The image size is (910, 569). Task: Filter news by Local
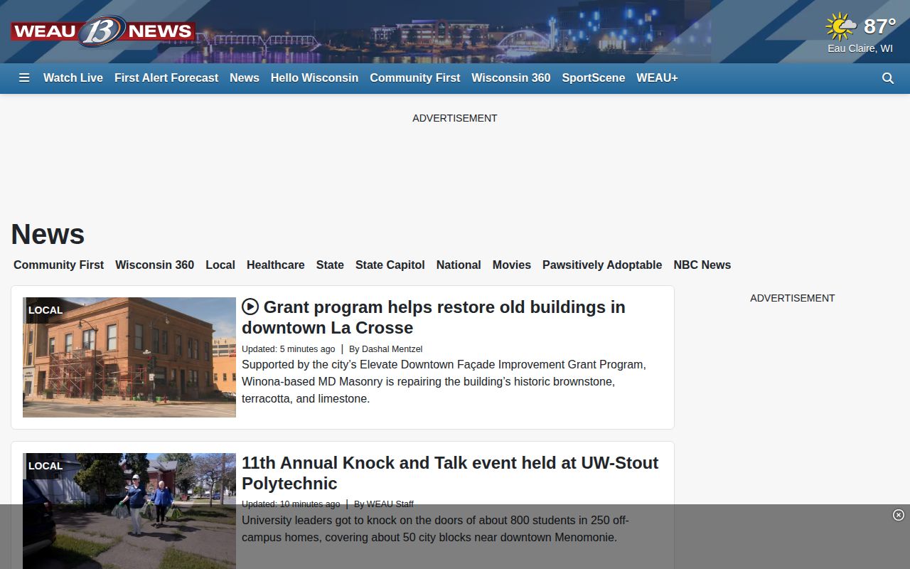coord(220,265)
